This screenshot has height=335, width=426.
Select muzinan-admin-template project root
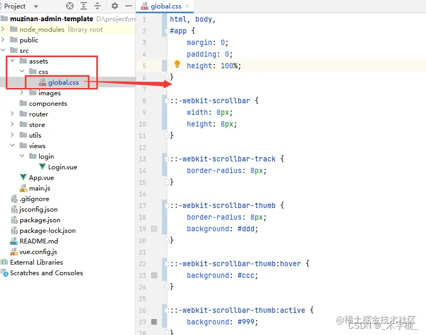pos(52,19)
